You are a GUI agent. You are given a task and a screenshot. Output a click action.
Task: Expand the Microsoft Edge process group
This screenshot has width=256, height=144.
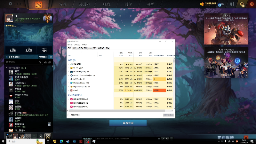click(x=68, y=83)
